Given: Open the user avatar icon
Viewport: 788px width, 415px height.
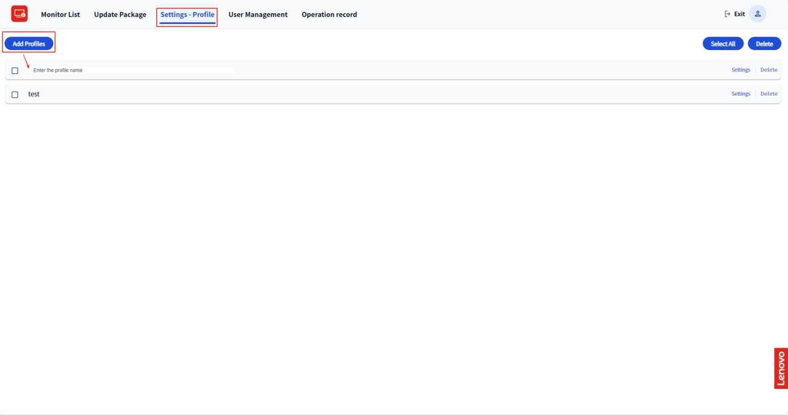Looking at the screenshot, I should pyautogui.click(x=757, y=14).
